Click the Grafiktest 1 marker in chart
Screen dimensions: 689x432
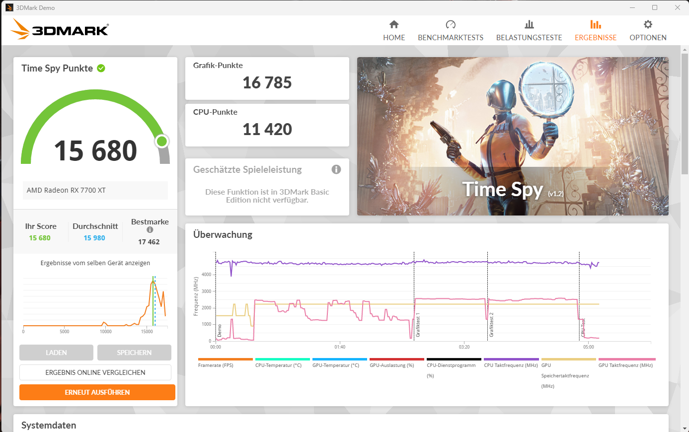coord(418,325)
